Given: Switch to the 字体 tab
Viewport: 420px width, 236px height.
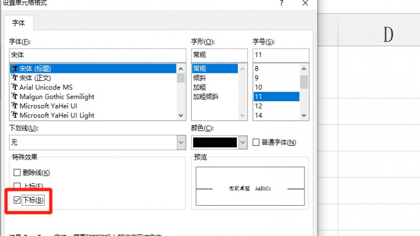Looking at the screenshot, I should click(x=18, y=23).
